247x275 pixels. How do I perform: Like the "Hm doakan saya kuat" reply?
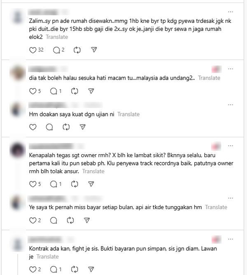pyautogui.click(x=33, y=127)
